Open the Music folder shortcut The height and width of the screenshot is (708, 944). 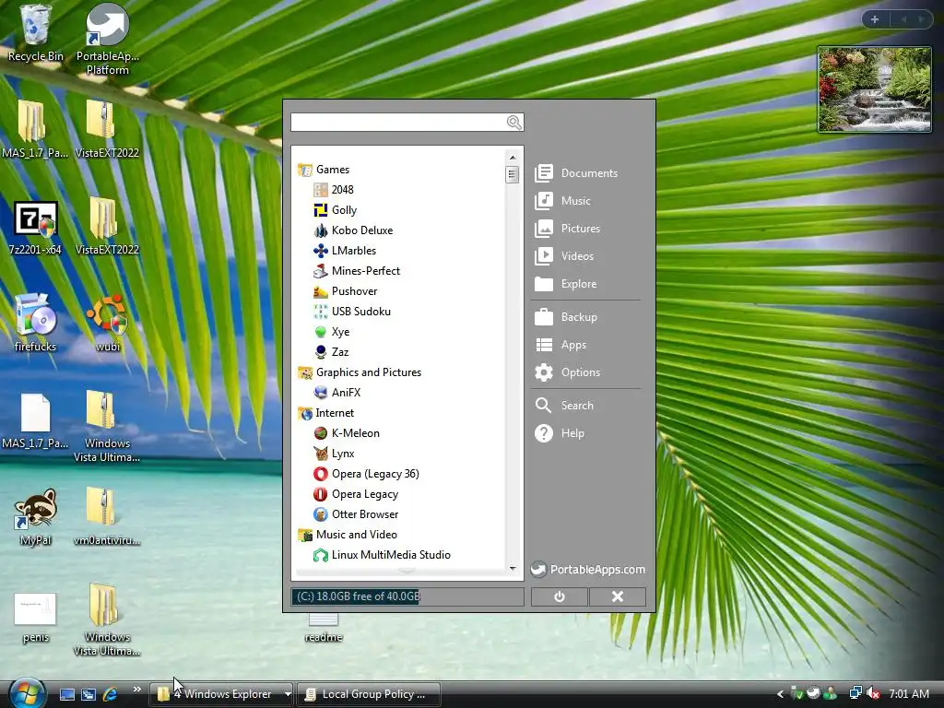click(563, 201)
